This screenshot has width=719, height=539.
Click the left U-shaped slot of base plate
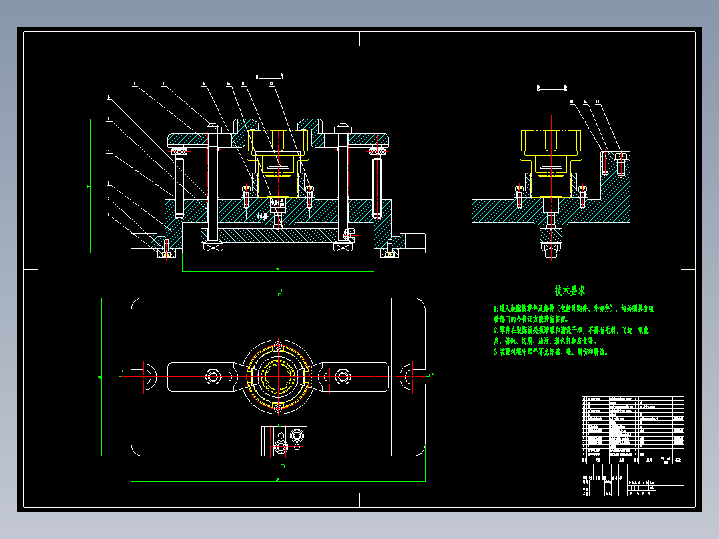144,377
